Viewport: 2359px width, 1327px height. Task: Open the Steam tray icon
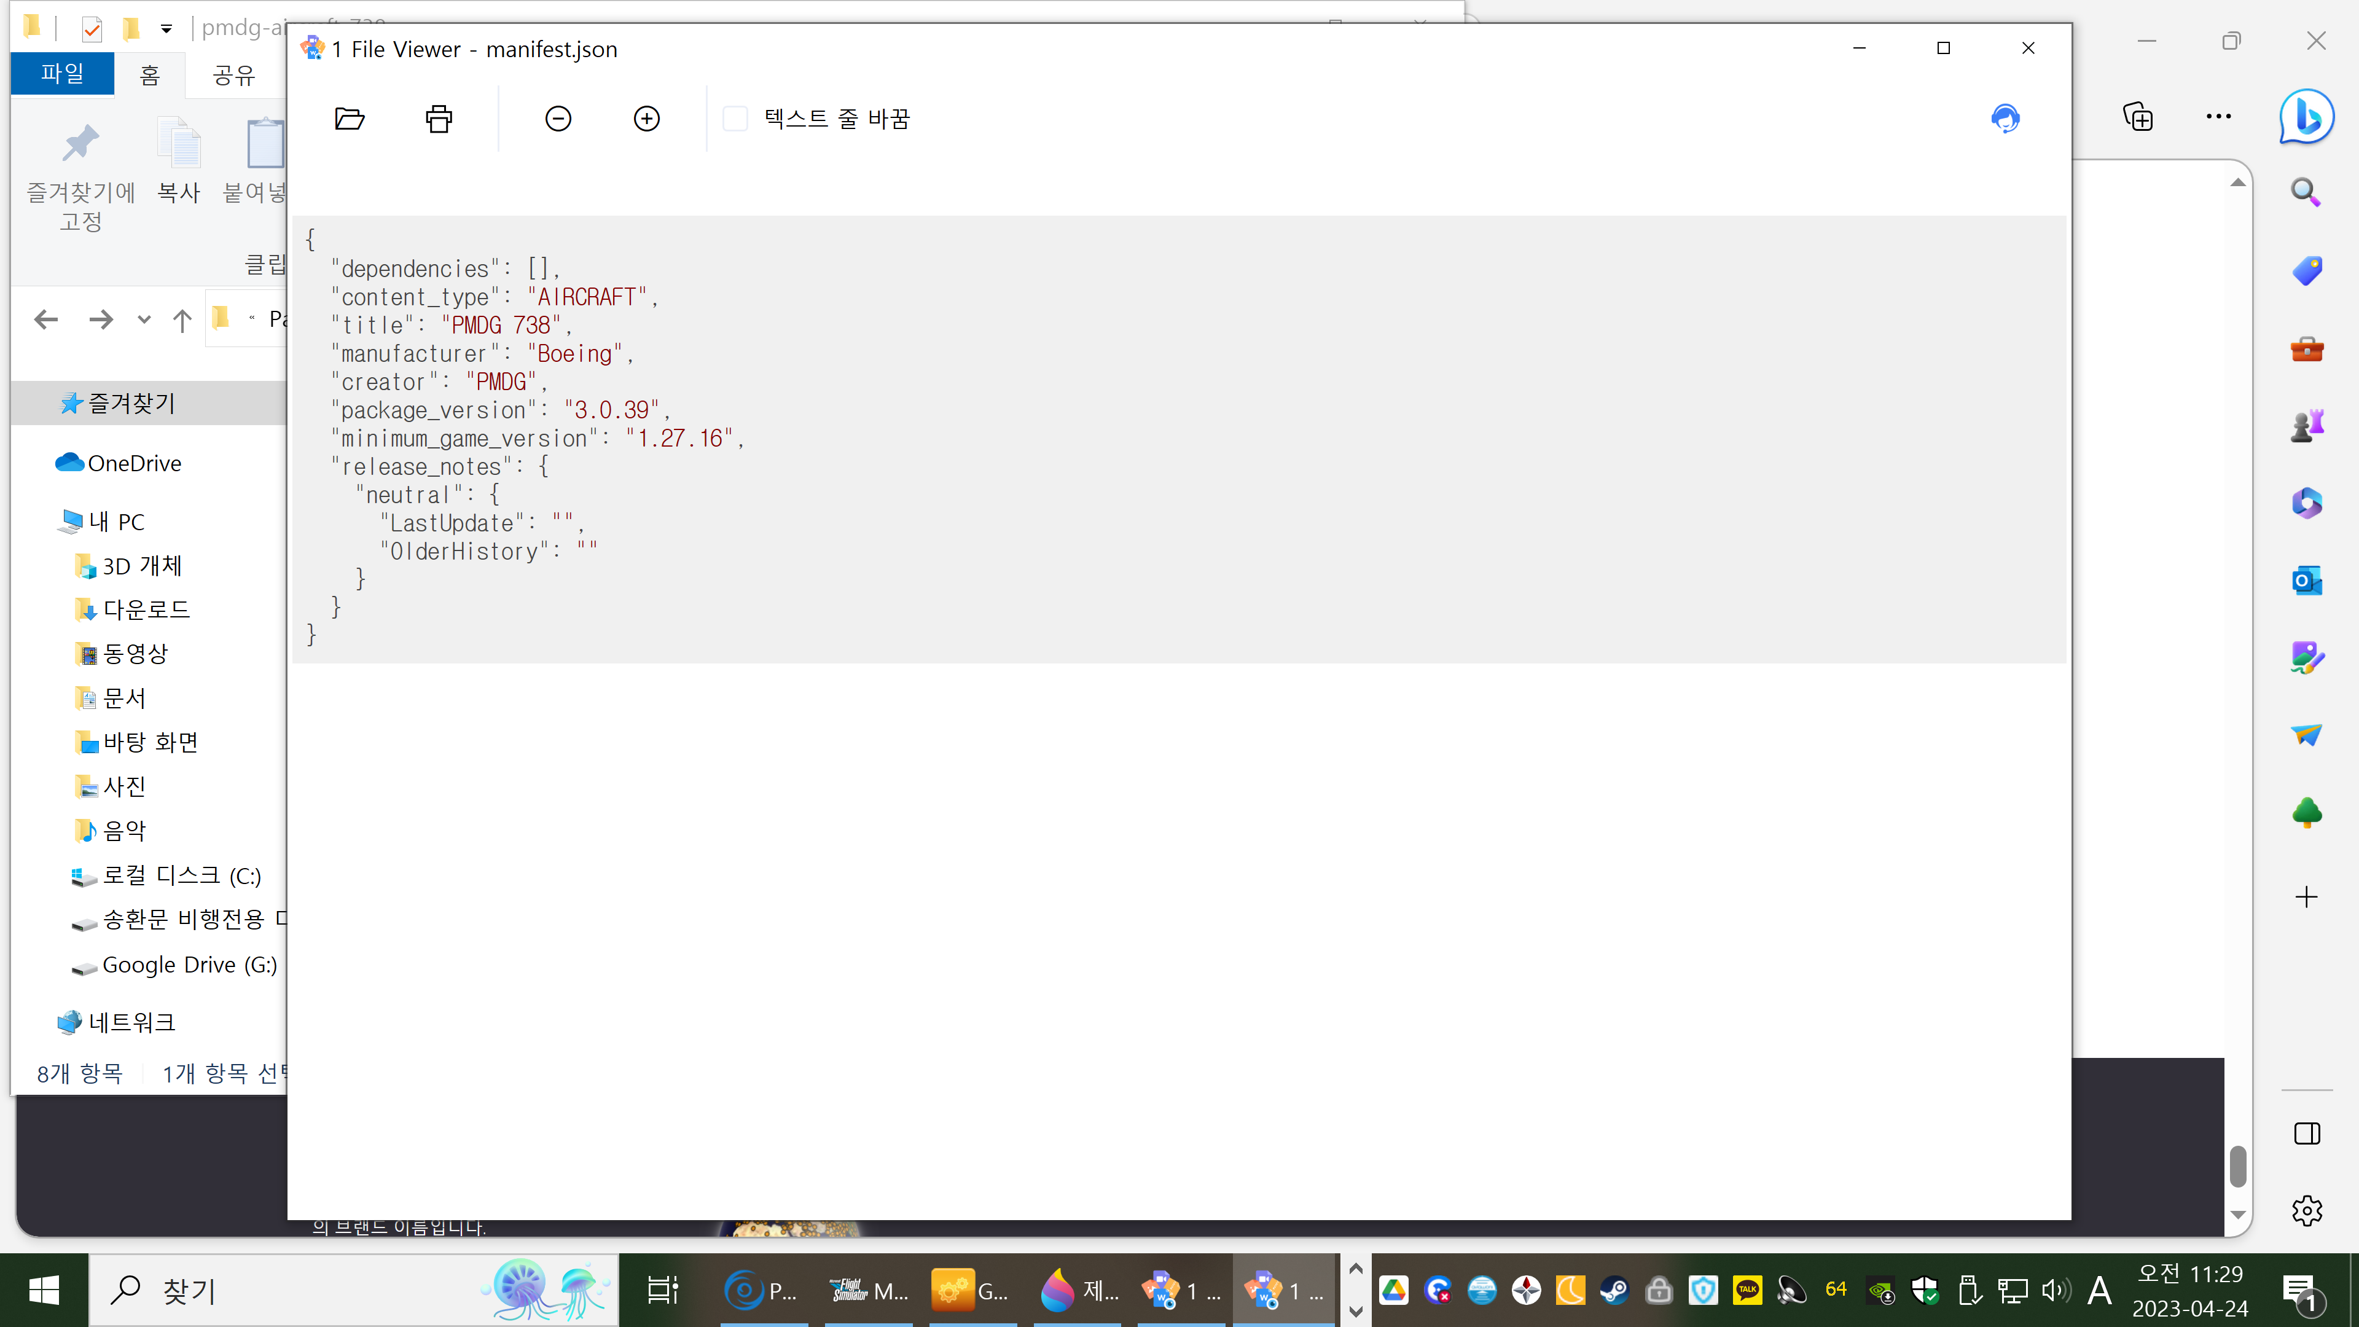tap(1614, 1290)
